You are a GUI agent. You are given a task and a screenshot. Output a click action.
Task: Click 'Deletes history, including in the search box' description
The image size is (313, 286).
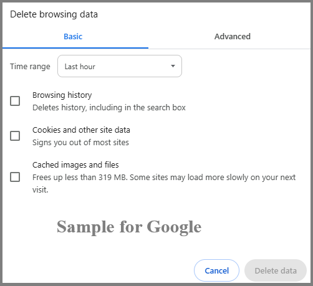109,108
